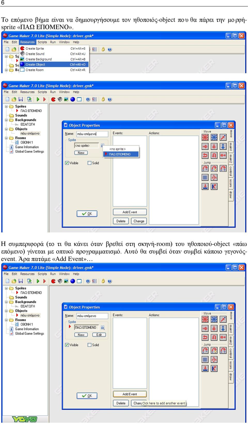Viewport: 248px width, 424px height.
Task: Click blue ball create object icon, sprite-list window
Action: (73, 99)
